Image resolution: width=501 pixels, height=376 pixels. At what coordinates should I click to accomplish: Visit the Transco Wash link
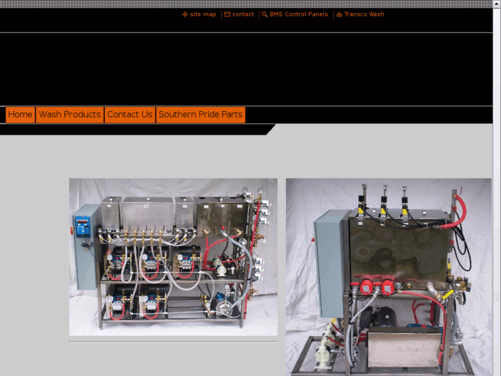pyautogui.click(x=364, y=14)
